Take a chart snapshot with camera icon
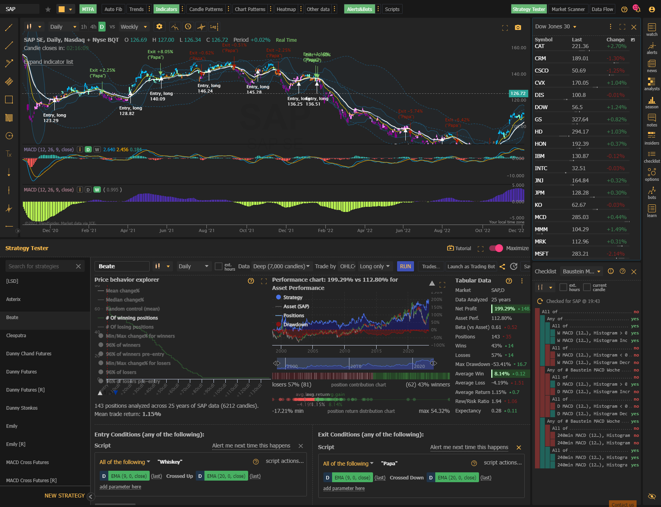 tap(518, 28)
